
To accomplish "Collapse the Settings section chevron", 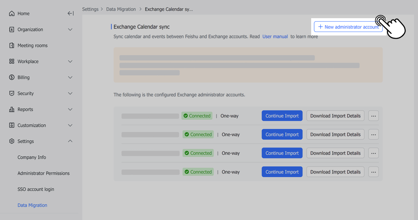I will tap(70, 141).
